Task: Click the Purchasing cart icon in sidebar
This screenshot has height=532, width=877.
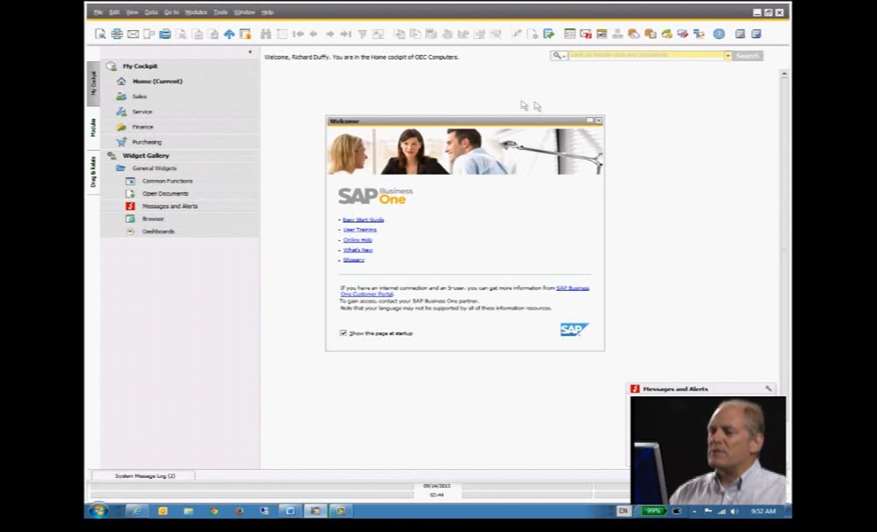Action: pyautogui.click(x=121, y=142)
